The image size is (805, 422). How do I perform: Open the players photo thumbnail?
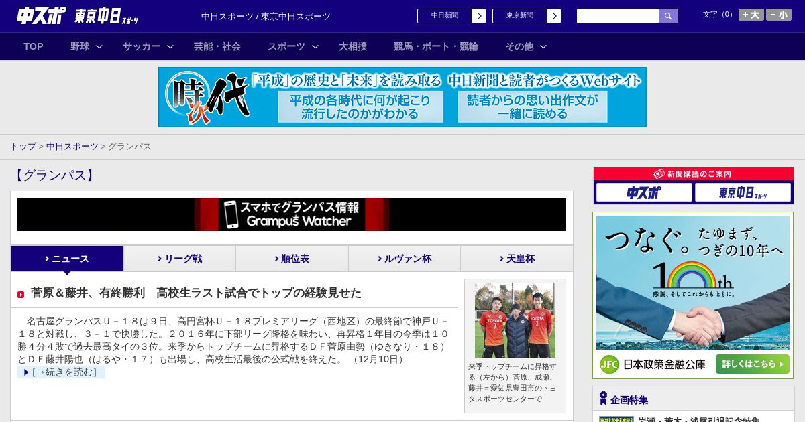click(515, 320)
